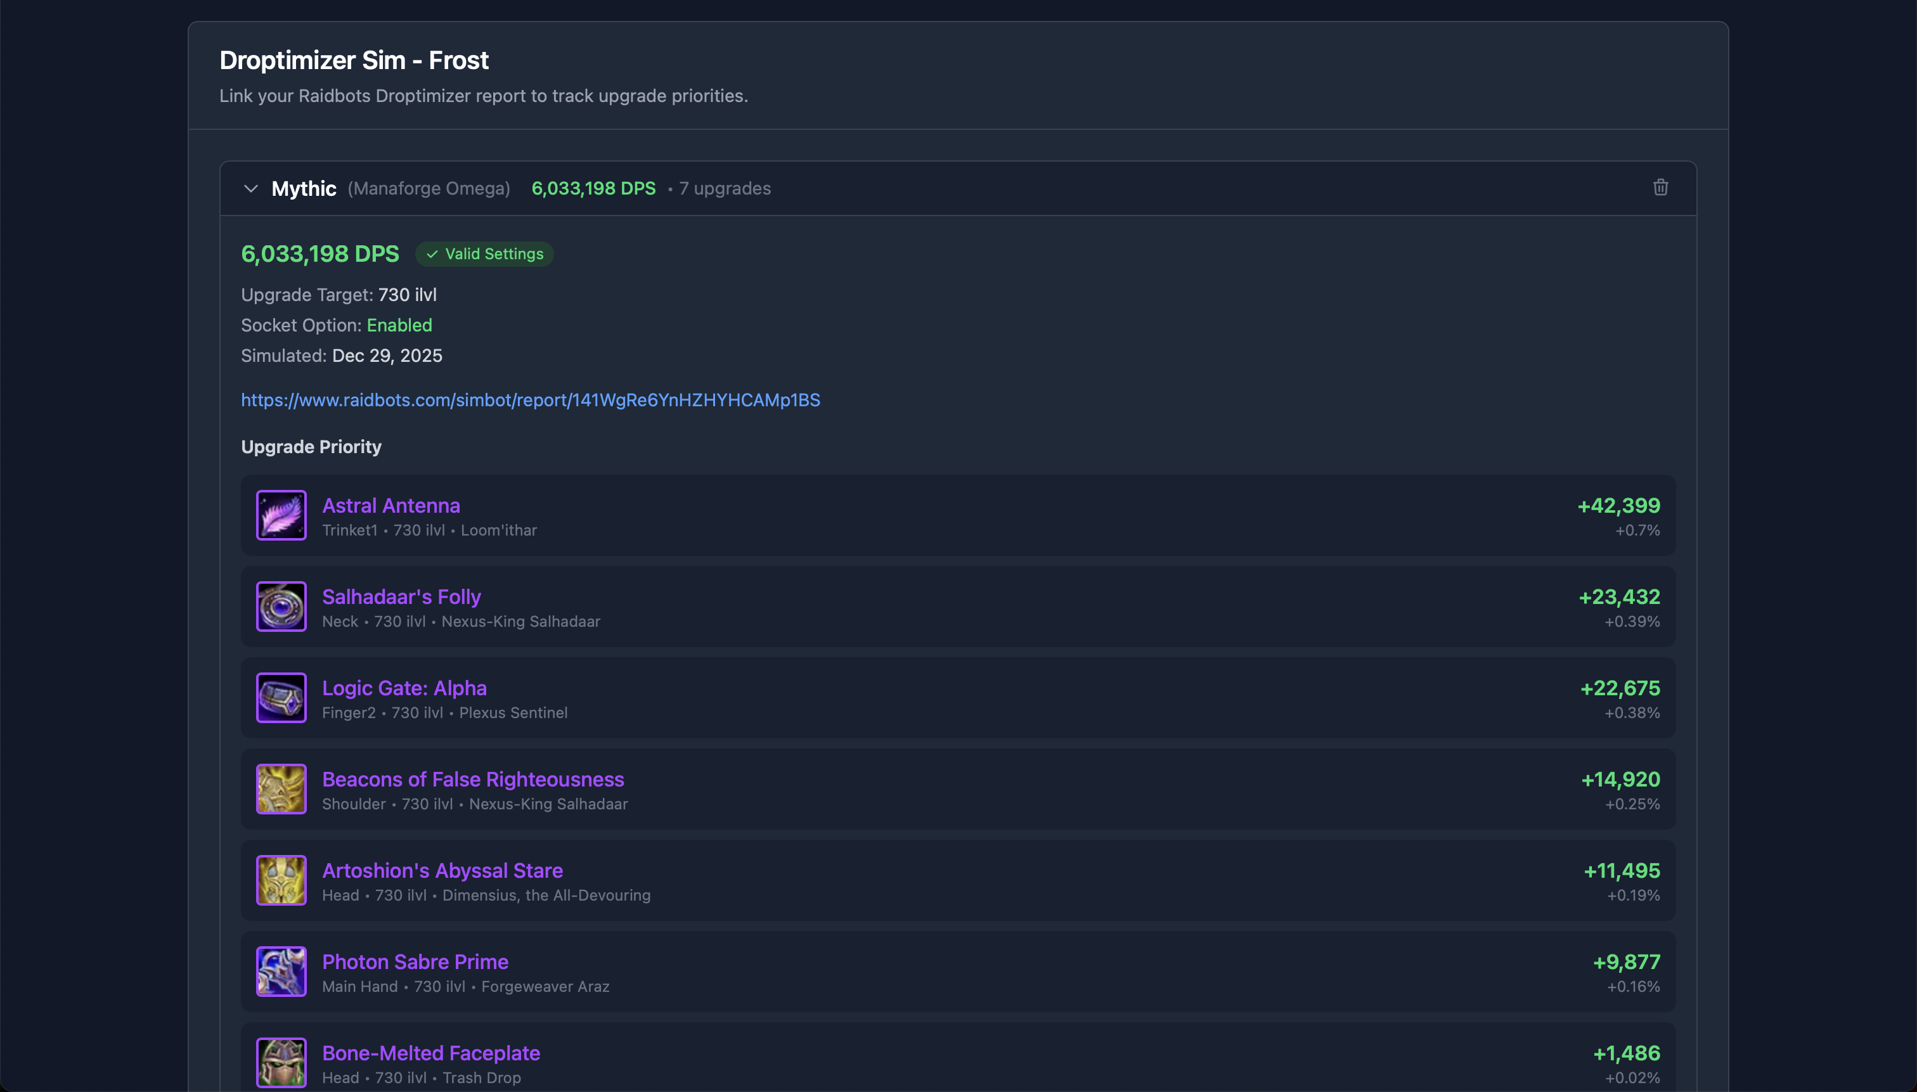Click the +42,399 DPS gain value
The image size is (1917, 1092).
tap(1618, 506)
